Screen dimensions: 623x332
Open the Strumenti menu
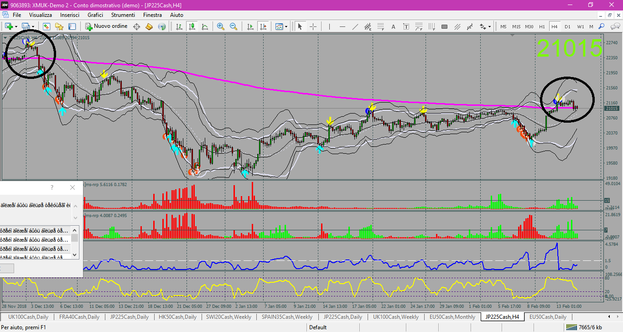click(123, 15)
